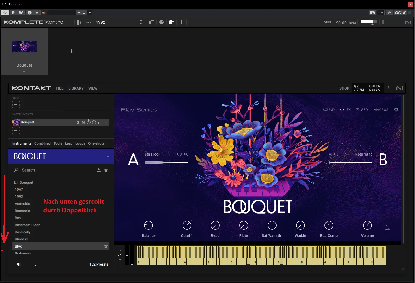Open the Komplete Kontrol library browser icon

coord(79,22)
